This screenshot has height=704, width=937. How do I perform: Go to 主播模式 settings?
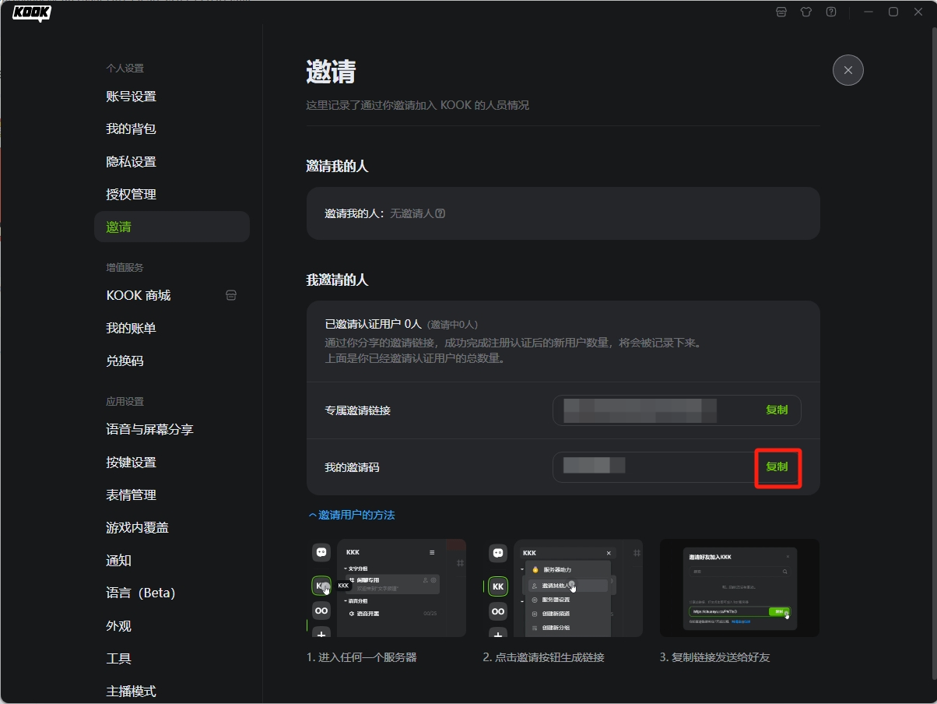pyautogui.click(x=172, y=691)
